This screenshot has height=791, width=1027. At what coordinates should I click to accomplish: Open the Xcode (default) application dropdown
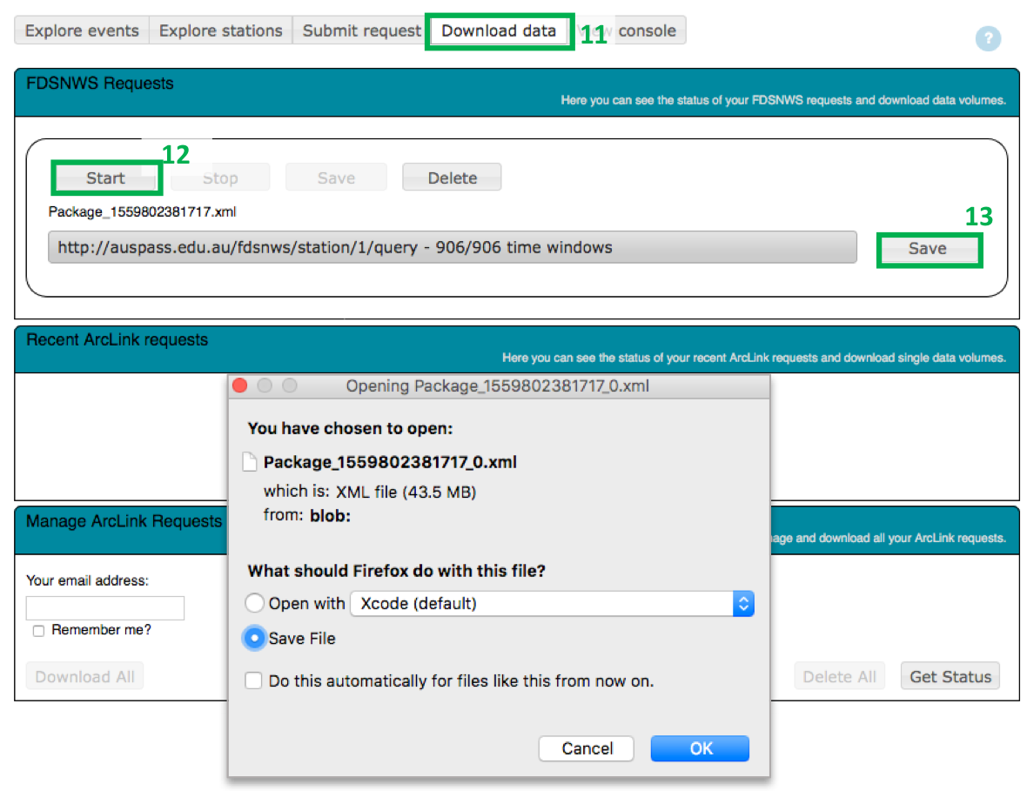point(552,603)
